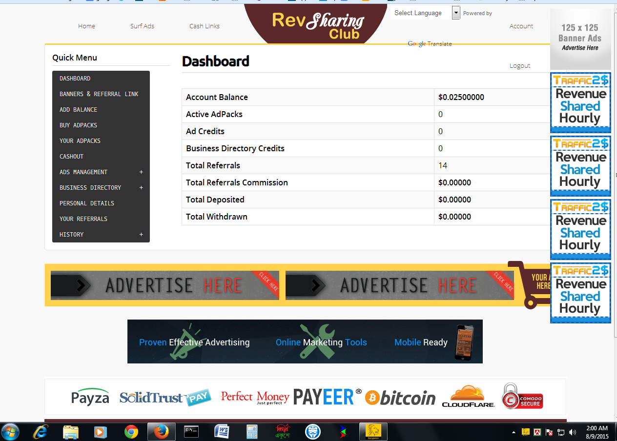Viewport: 617px width, 441px height.
Task: Go to Cash Links in the top navigation
Action: tap(205, 26)
